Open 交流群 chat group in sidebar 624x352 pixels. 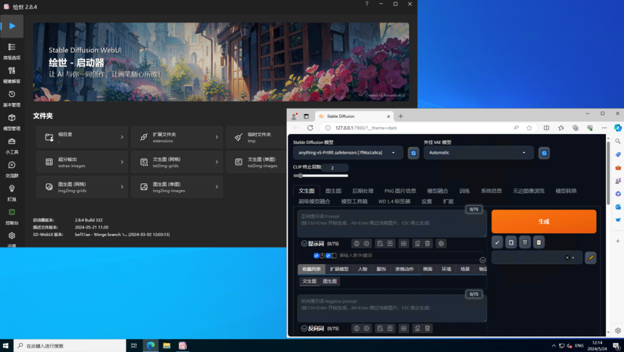[x=12, y=169]
